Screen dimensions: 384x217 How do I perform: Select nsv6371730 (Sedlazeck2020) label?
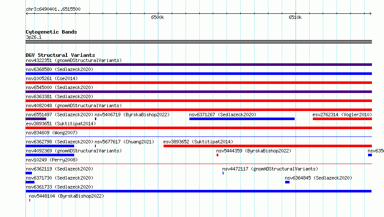click(x=60, y=178)
